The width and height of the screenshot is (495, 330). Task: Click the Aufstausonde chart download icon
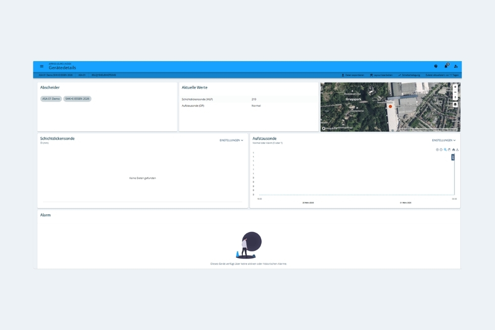457,150
